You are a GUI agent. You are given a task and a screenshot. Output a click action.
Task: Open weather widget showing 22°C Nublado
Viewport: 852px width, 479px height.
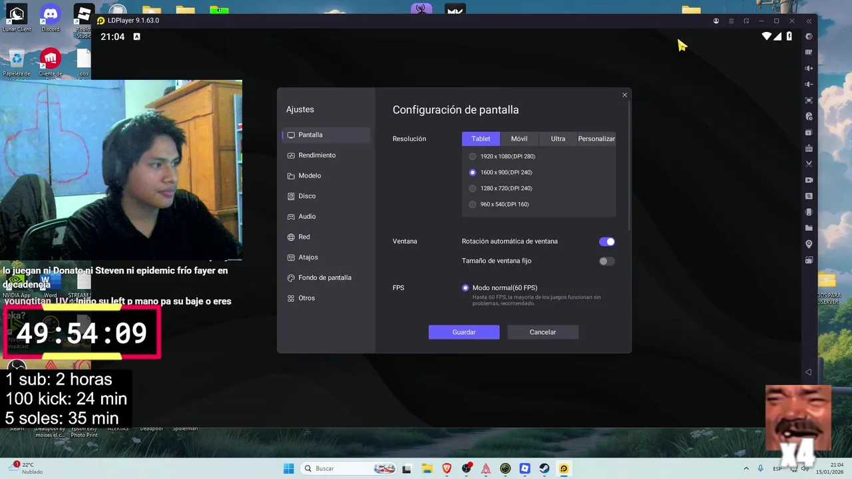tap(27, 468)
